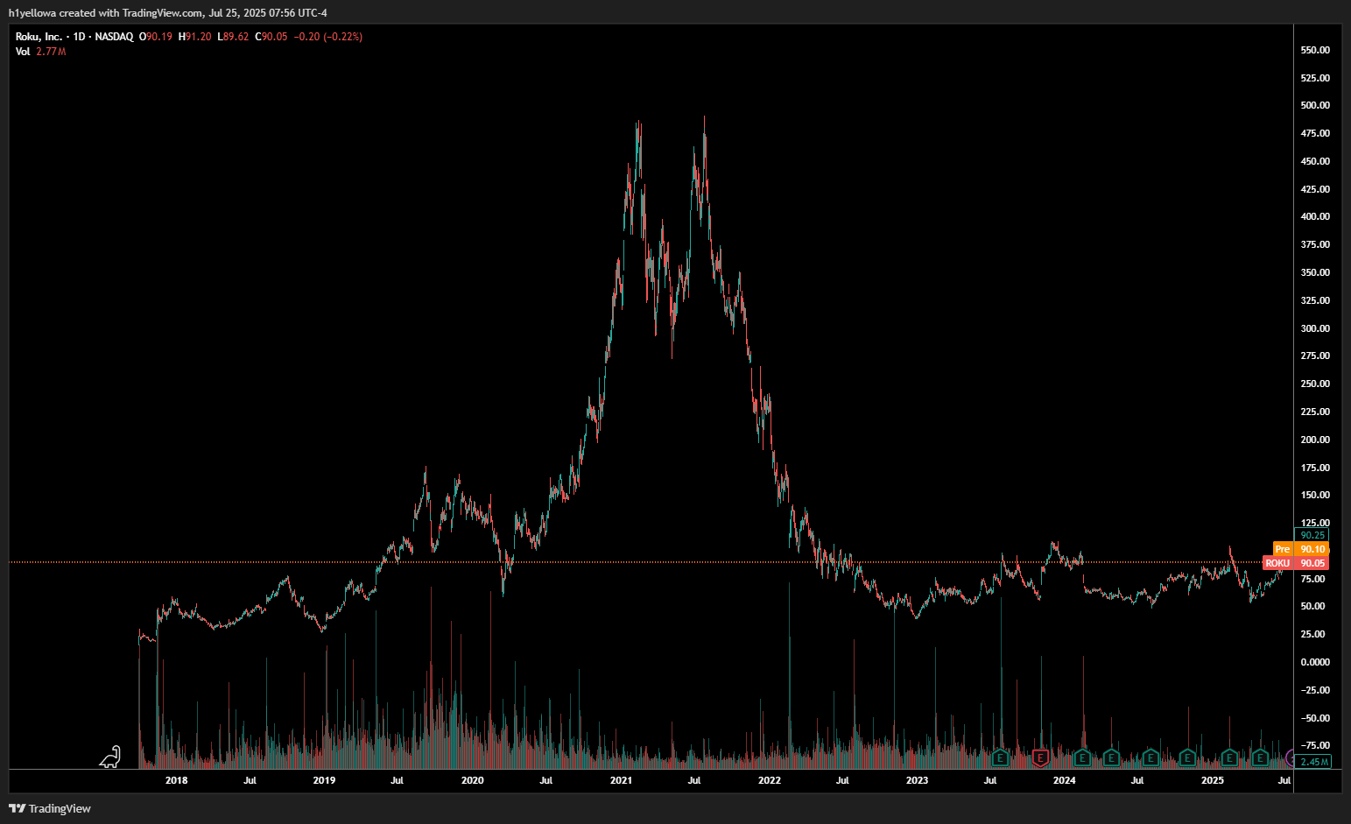The width and height of the screenshot is (1351, 824).
Task: Click the green 90.25 price axis label
Action: (x=1312, y=535)
